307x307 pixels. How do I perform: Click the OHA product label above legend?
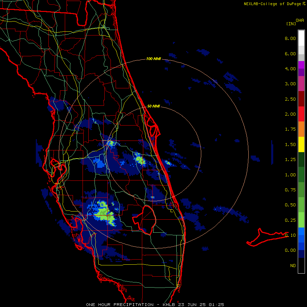click(x=300, y=20)
